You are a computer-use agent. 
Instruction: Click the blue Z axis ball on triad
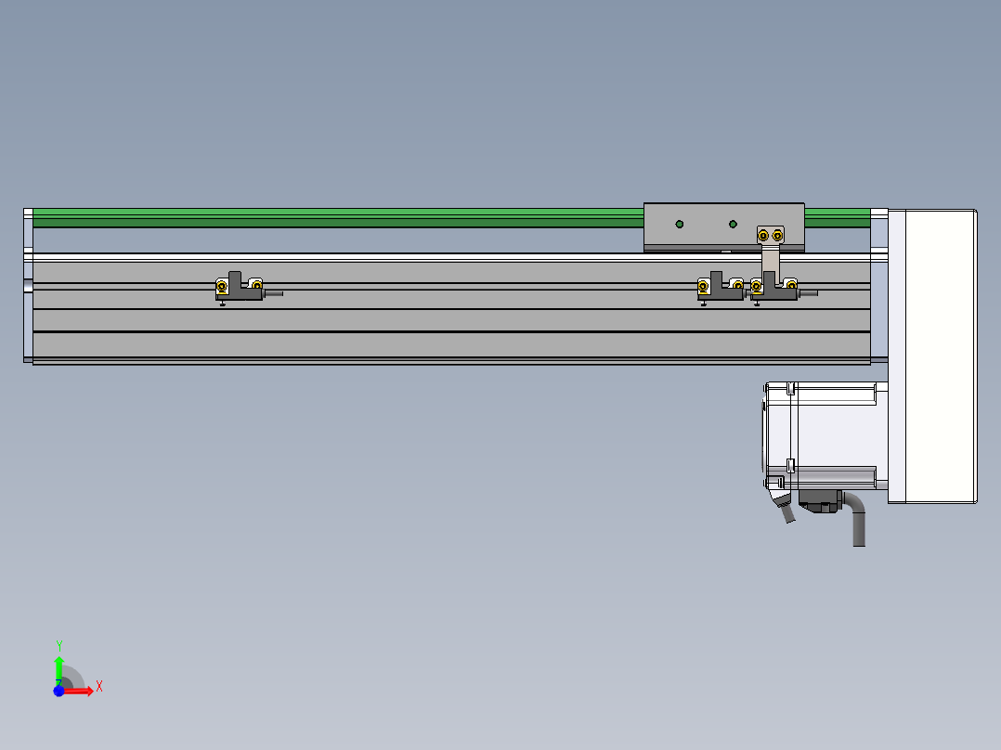[x=58, y=692]
